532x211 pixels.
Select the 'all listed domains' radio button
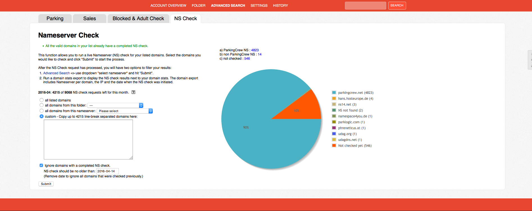42,100
